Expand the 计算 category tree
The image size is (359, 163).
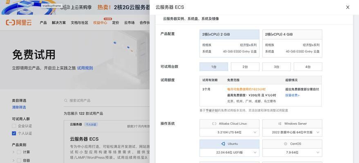coord(13,152)
